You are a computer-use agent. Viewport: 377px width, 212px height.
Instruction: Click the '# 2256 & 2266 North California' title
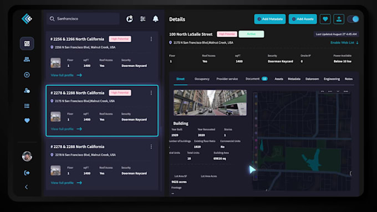click(77, 39)
